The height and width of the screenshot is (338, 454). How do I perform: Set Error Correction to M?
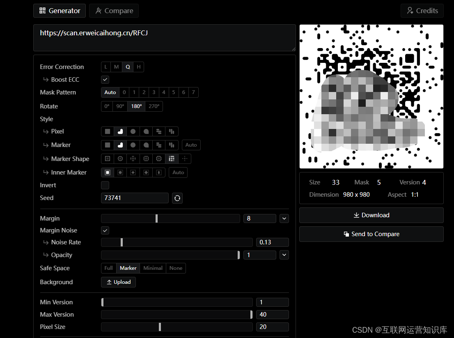click(x=117, y=67)
